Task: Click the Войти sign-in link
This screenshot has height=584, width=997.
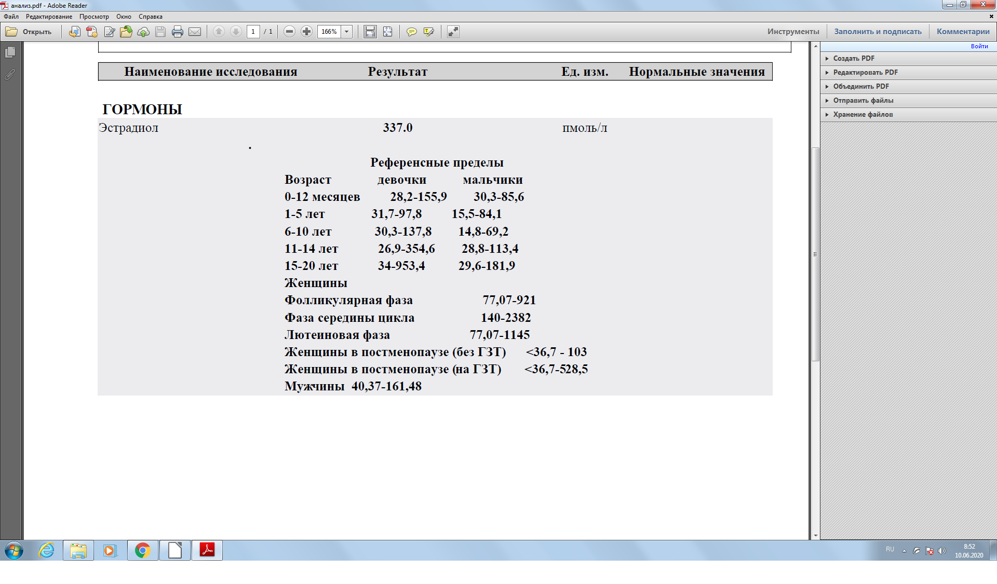Action: point(979,46)
